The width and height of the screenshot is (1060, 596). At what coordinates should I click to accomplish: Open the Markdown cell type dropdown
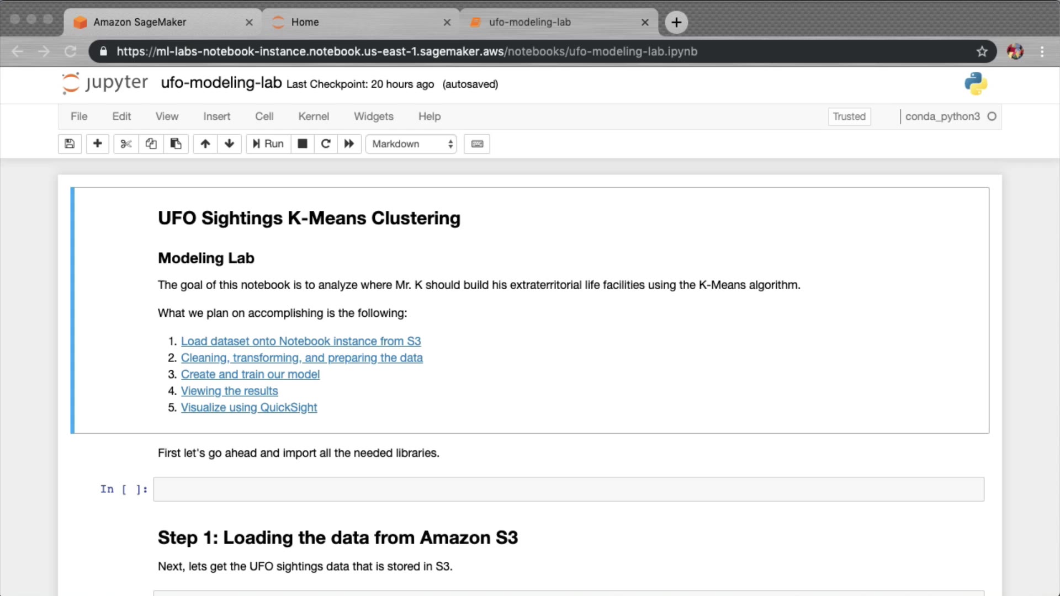tap(411, 144)
